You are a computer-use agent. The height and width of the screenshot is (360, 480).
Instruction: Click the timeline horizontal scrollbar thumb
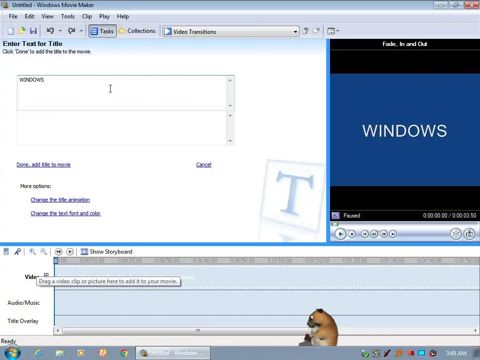click(186, 330)
